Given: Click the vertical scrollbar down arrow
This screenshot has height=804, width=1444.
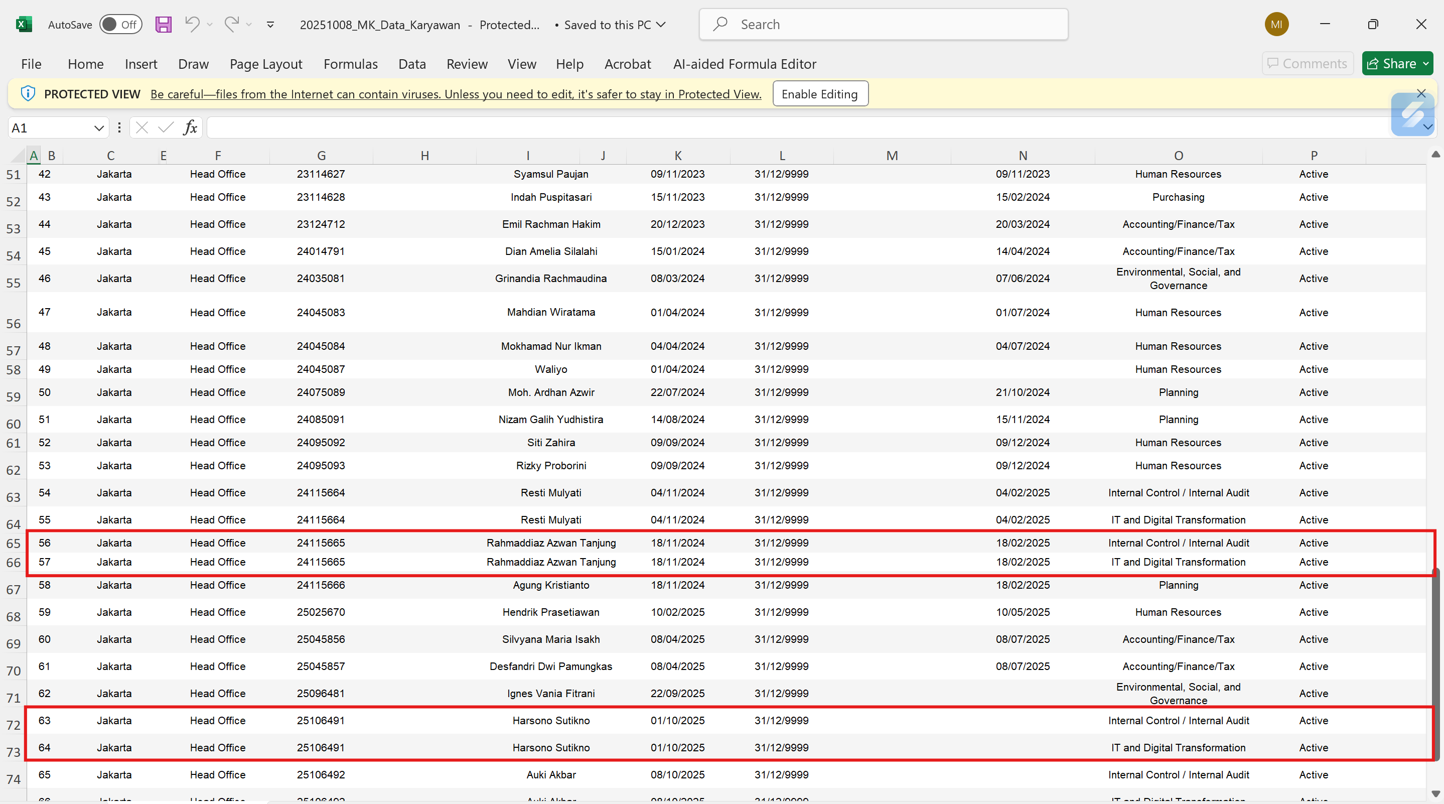Looking at the screenshot, I should 1435,793.
